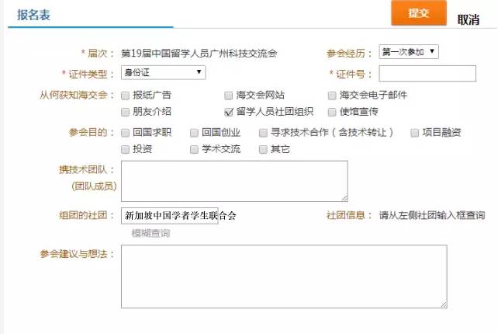498x334 pixels.
Task: Click the 证件号 input field
Action: click(x=427, y=74)
